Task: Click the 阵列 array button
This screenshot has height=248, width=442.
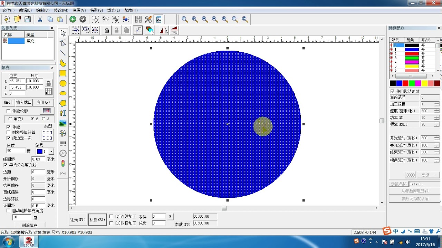Action: (8, 102)
